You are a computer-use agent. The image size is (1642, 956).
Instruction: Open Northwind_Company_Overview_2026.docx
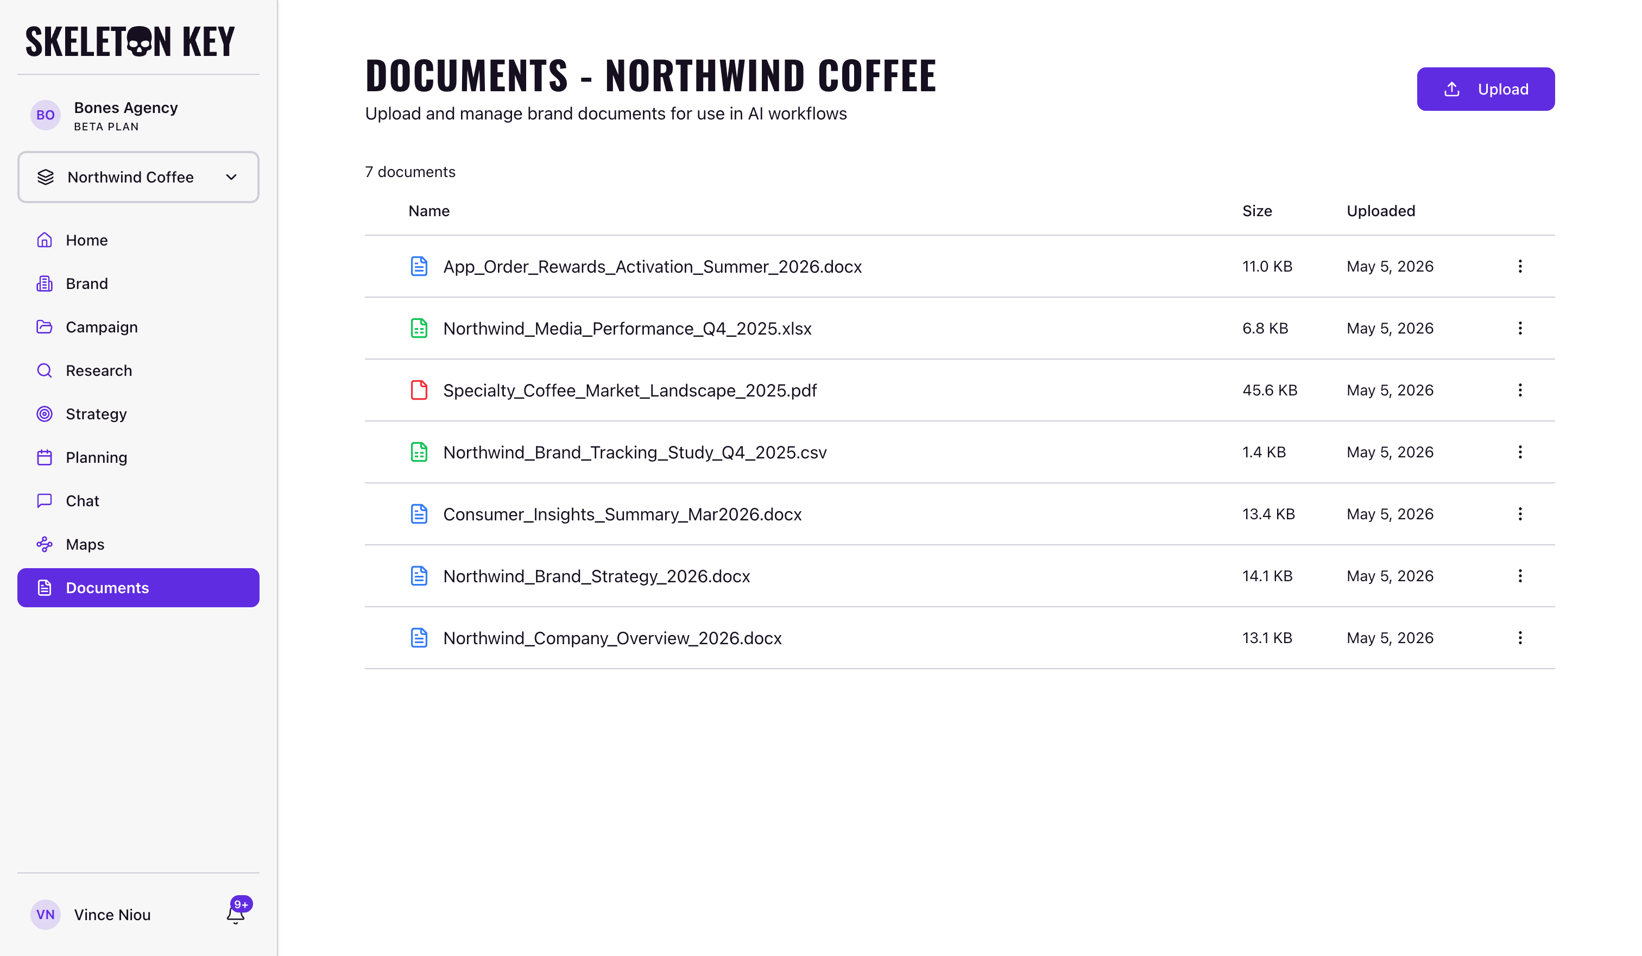pos(612,639)
